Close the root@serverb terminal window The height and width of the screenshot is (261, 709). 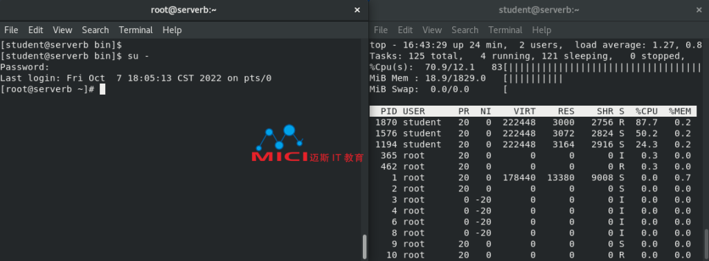click(x=357, y=10)
